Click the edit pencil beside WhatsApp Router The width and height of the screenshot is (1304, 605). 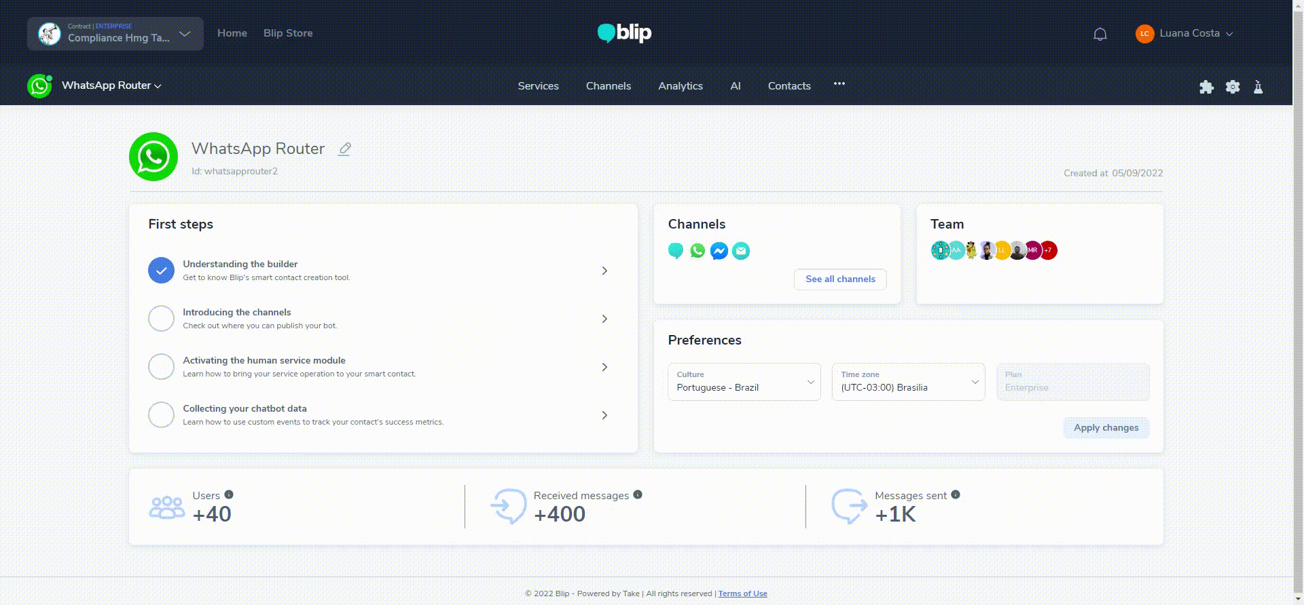pos(344,149)
